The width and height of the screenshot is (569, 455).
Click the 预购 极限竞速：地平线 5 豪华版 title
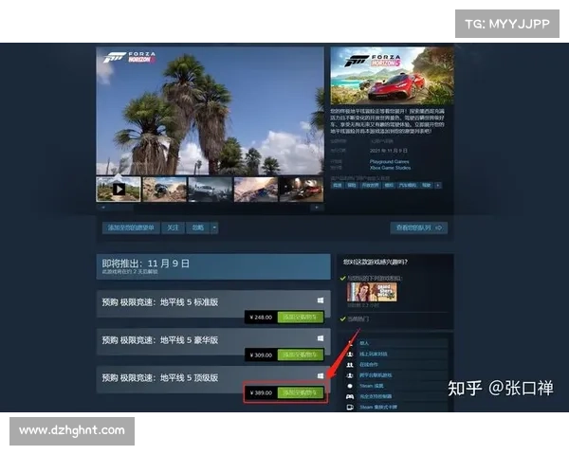(x=160, y=340)
